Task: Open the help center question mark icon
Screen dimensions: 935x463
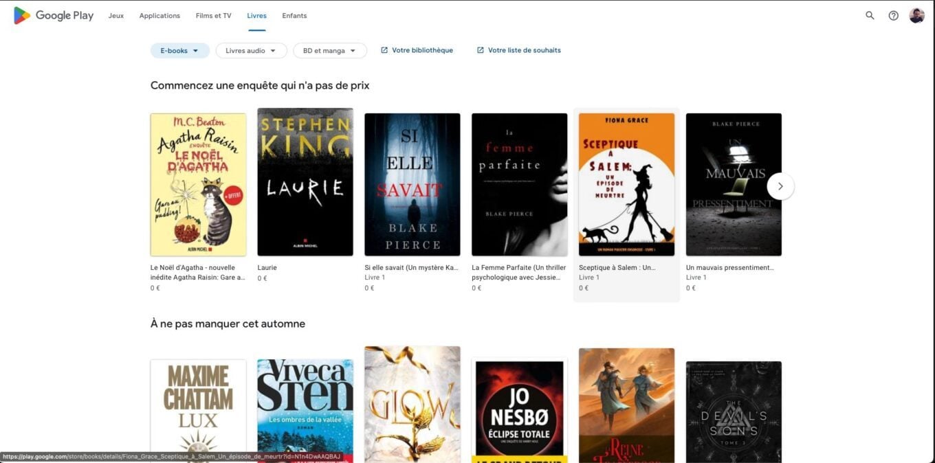Action: (893, 15)
